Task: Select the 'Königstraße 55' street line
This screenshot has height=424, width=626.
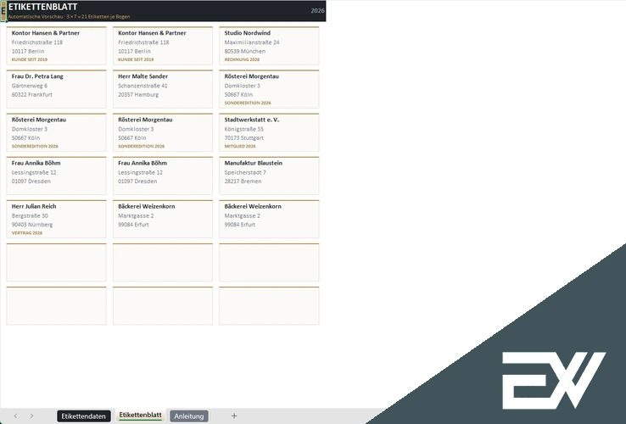Action: [x=244, y=130]
